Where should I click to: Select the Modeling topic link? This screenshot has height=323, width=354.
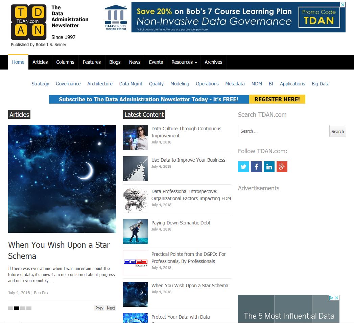click(x=180, y=84)
